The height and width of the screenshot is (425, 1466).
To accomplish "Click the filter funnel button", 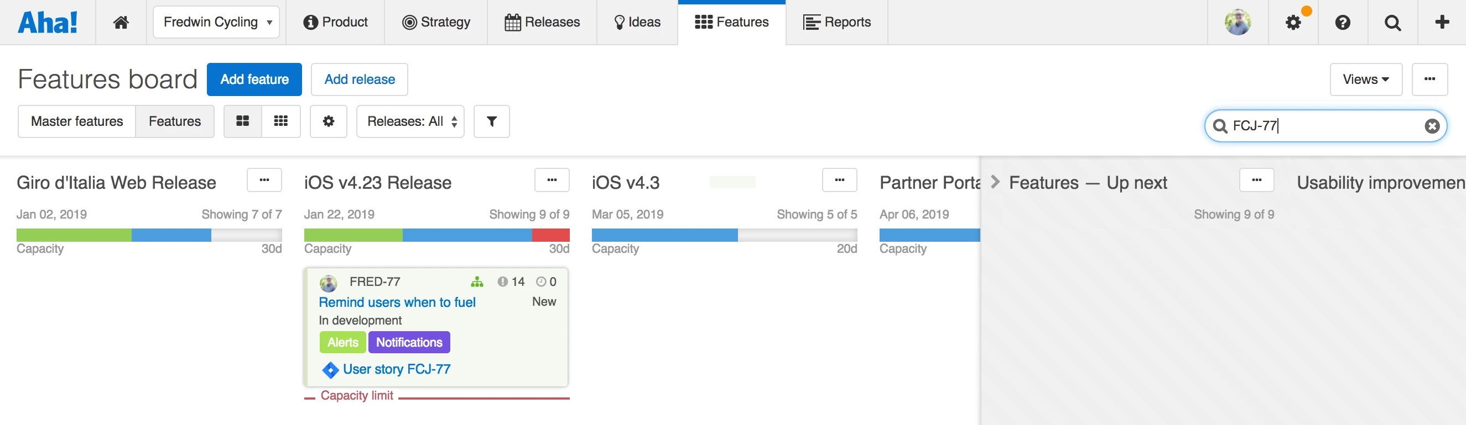I will click(492, 121).
